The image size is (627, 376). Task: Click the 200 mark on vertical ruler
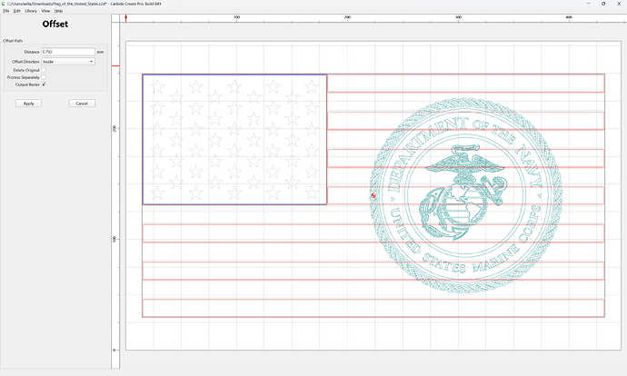[114, 129]
